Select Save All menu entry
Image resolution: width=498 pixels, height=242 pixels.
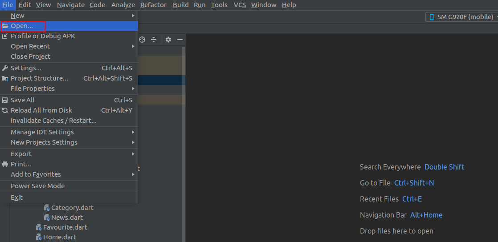click(22, 100)
